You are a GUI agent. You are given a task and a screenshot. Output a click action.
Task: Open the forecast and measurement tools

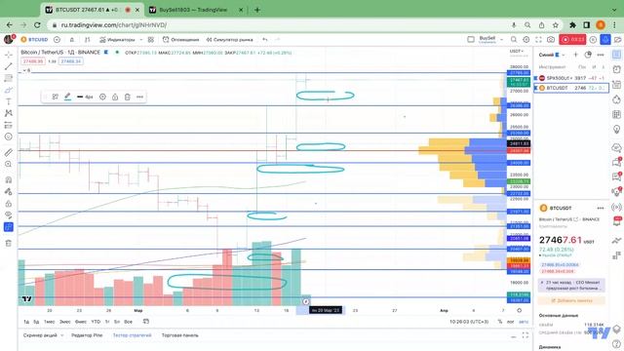tap(9, 125)
